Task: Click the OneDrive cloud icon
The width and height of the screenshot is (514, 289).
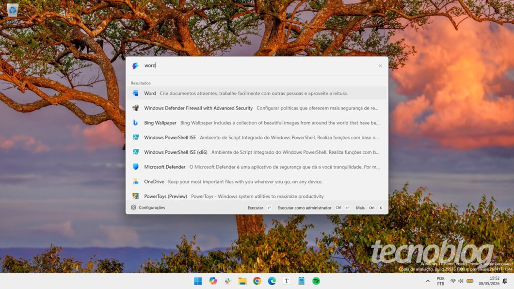Action: pyautogui.click(x=135, y=181)
